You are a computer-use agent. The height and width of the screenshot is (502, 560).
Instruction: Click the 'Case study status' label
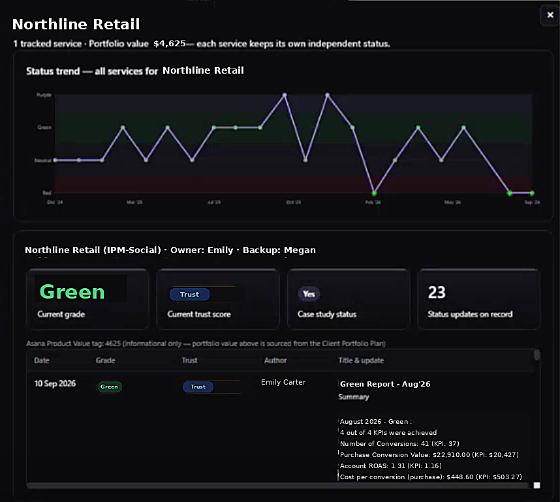(327, 314)
